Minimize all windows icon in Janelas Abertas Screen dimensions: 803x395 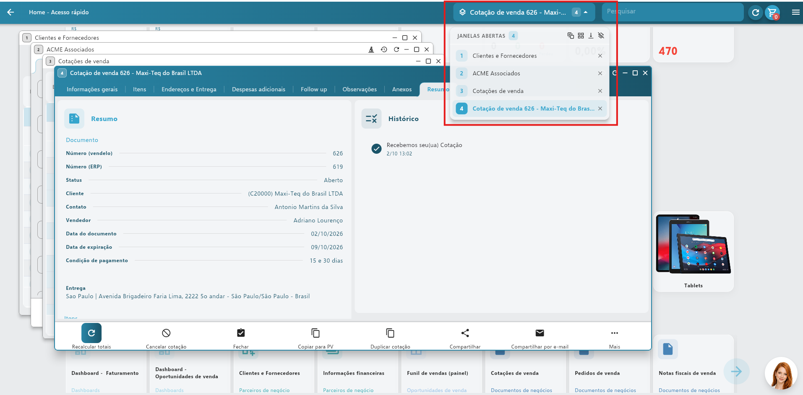(x=591, y=36)
